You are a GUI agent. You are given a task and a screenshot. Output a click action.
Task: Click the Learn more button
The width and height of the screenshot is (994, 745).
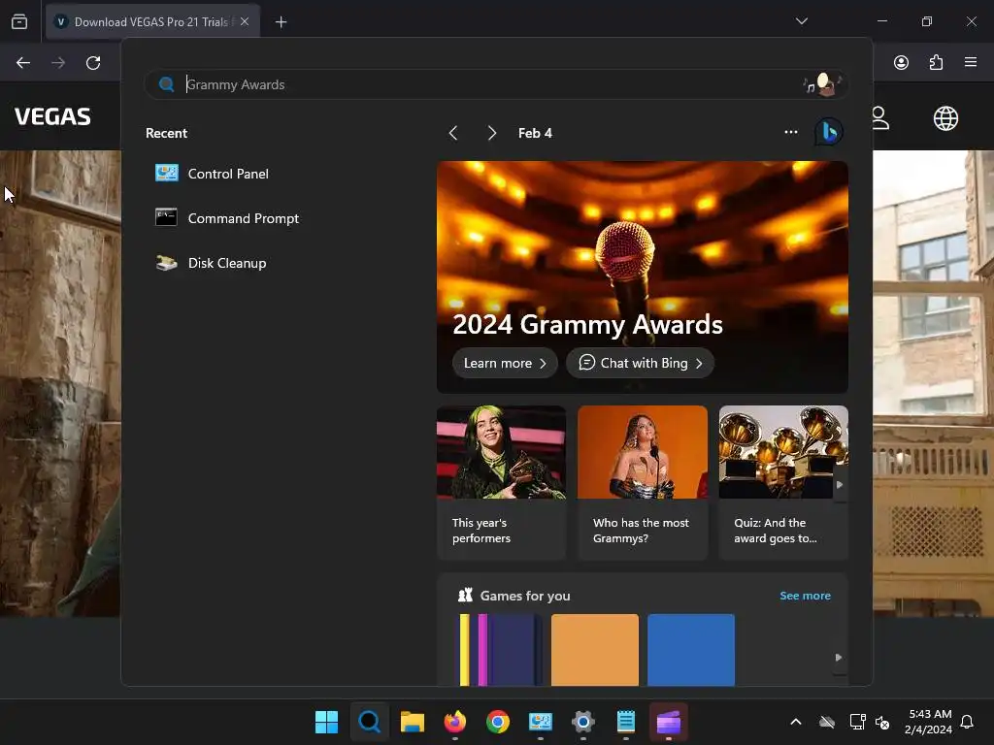click(x=505, y=363)
